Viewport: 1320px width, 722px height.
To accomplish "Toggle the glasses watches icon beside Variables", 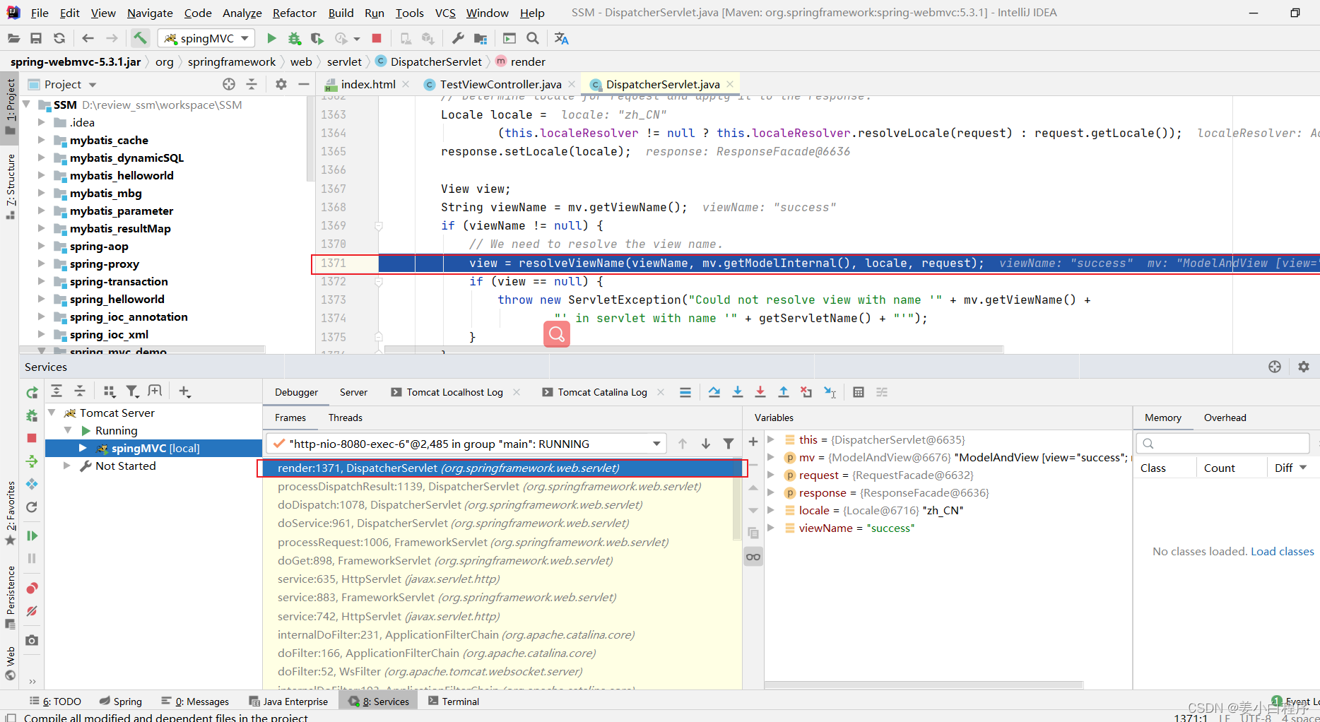I will pos(753,557).
